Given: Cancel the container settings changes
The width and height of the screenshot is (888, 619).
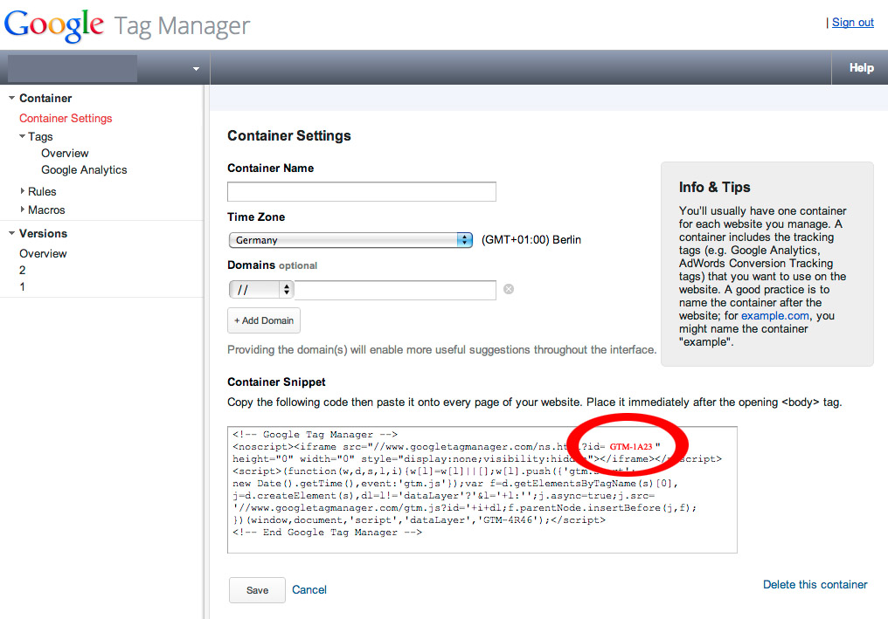Looking at the screenshot, I should coord(309,589).
